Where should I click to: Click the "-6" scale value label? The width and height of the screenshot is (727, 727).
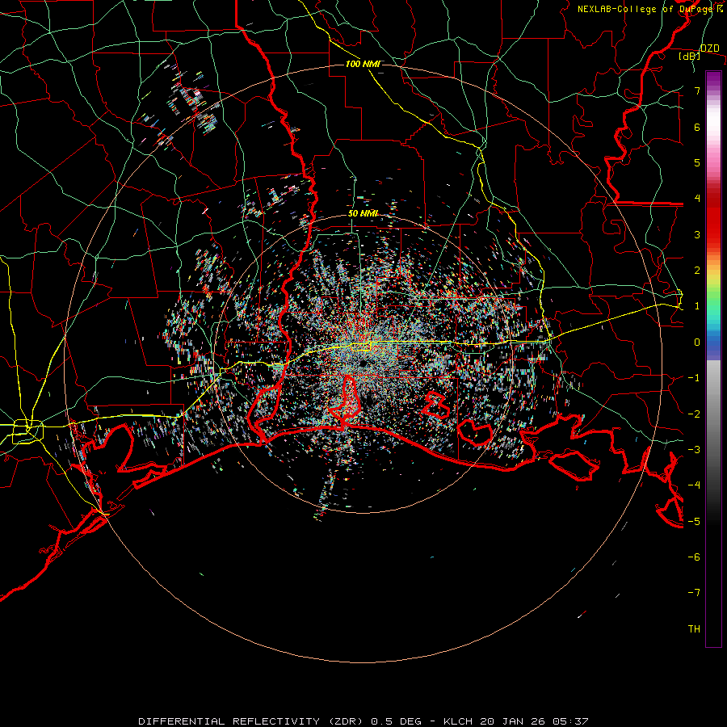(694, 557)
